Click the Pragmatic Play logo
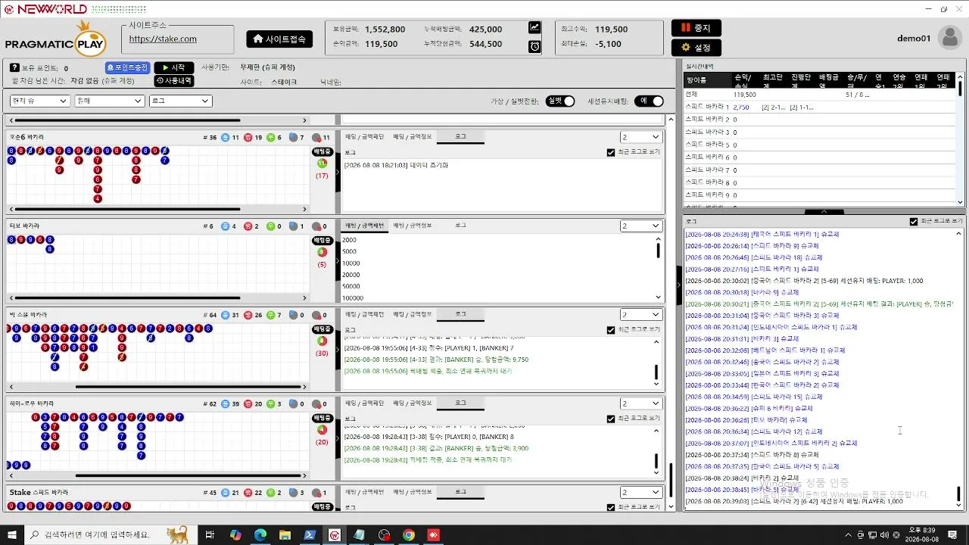 (x=55, y=38)
